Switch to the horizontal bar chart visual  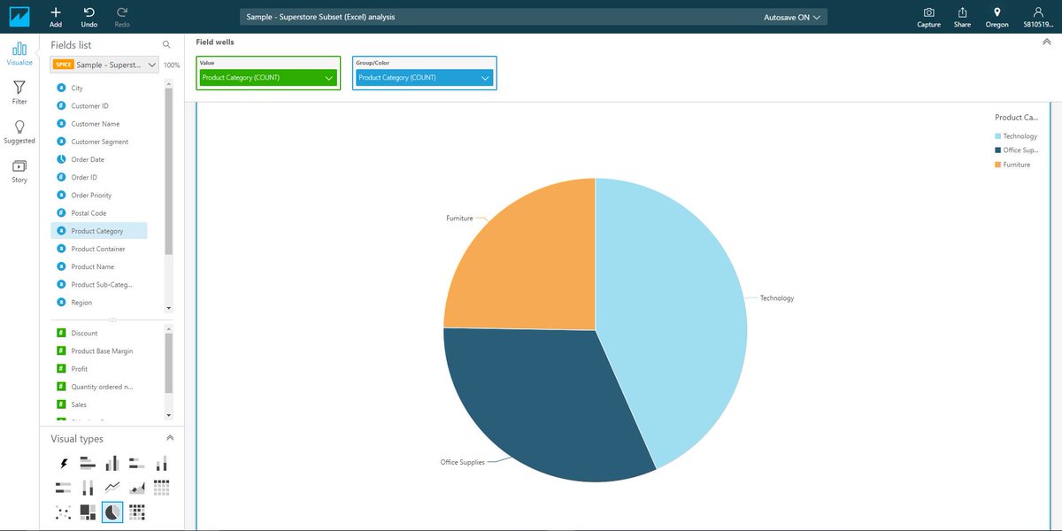(86, 462)
